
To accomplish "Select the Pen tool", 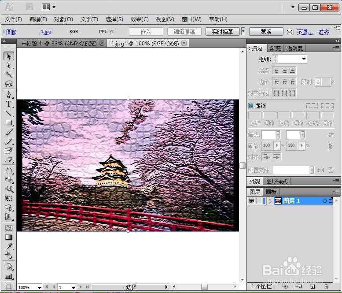I will coord(9,95).
